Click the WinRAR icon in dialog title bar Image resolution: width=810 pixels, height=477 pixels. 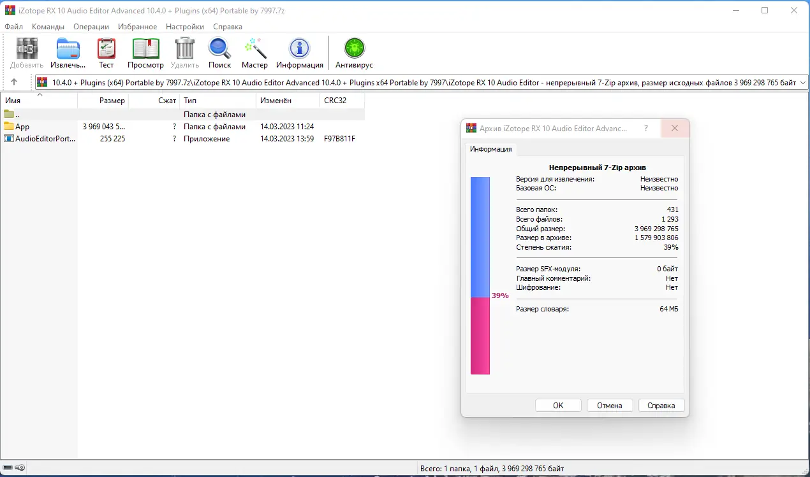point(471,128)
